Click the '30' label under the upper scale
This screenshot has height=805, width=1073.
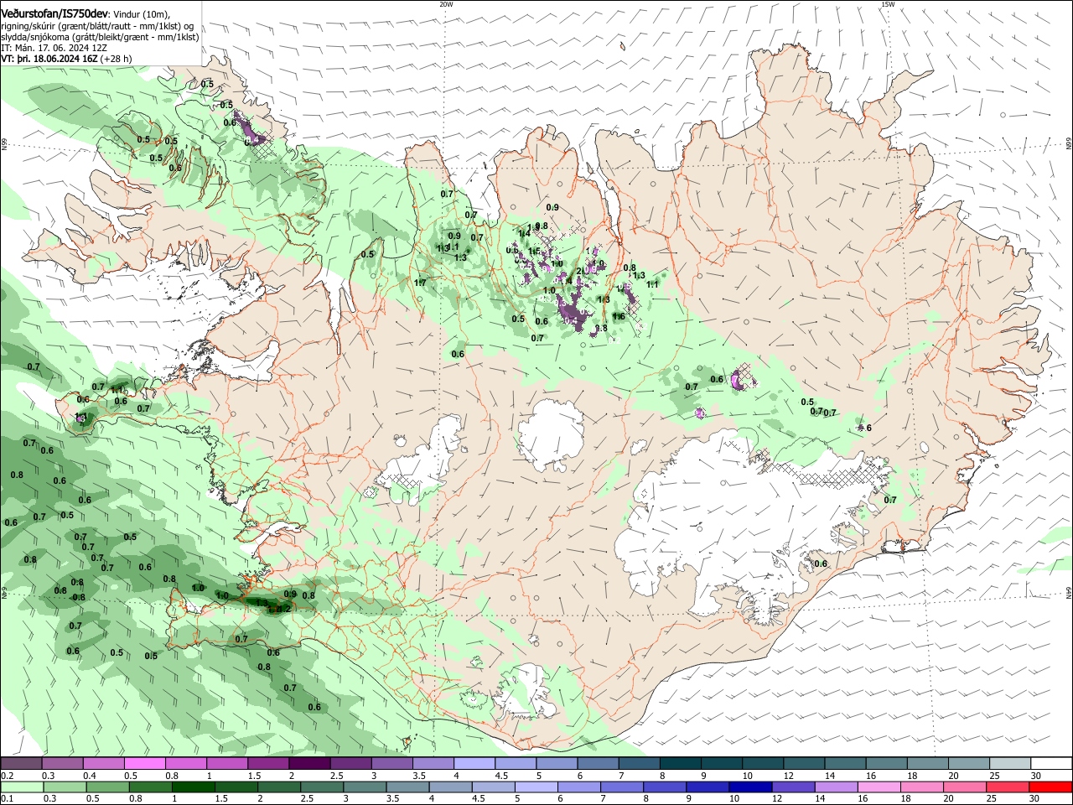(1035, 776)
